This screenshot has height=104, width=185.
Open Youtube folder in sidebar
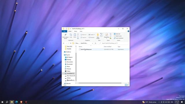pos(68,49)
